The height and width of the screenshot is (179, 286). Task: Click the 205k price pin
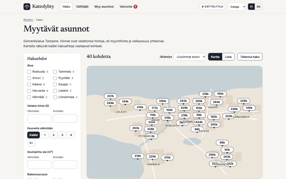coord(214,124)
